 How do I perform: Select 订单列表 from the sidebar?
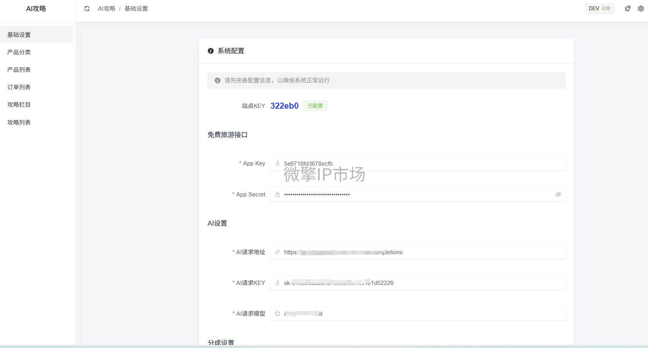point(19,87)
